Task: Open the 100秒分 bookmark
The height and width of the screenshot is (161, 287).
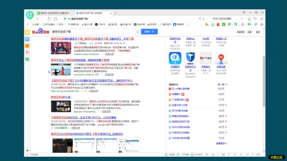Action: [100, 24]
